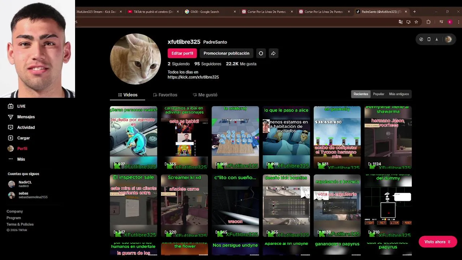Switch to first Cortar Por La Línea tab
Screen dimensions: 462x260
267,12
